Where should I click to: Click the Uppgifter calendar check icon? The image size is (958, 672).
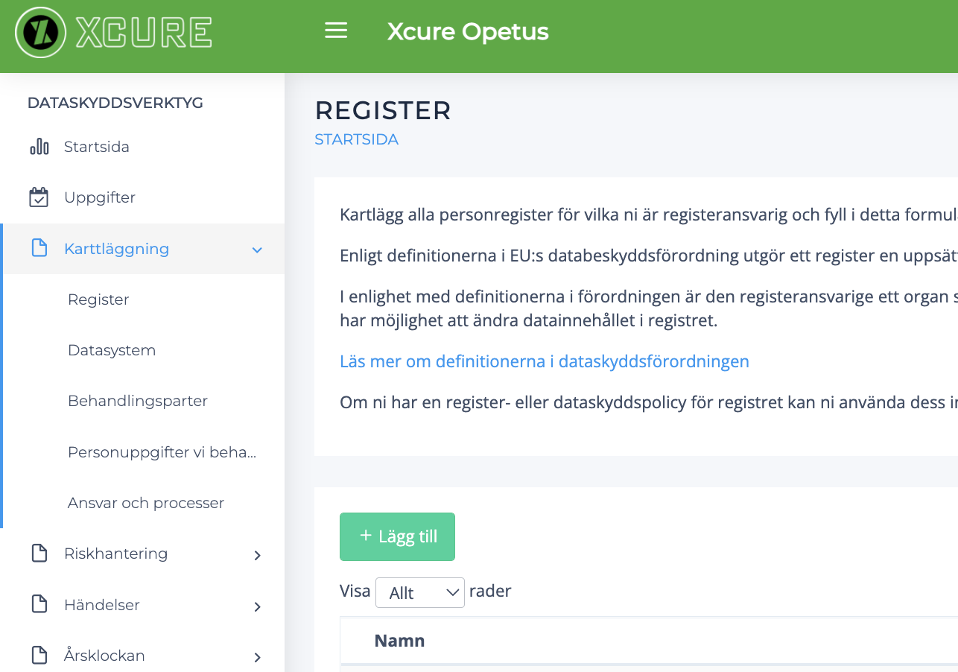39,197
